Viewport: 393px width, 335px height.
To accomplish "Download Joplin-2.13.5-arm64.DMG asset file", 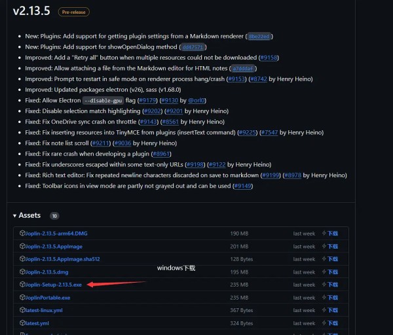I will pyautogui.click(x=56, y=234).
